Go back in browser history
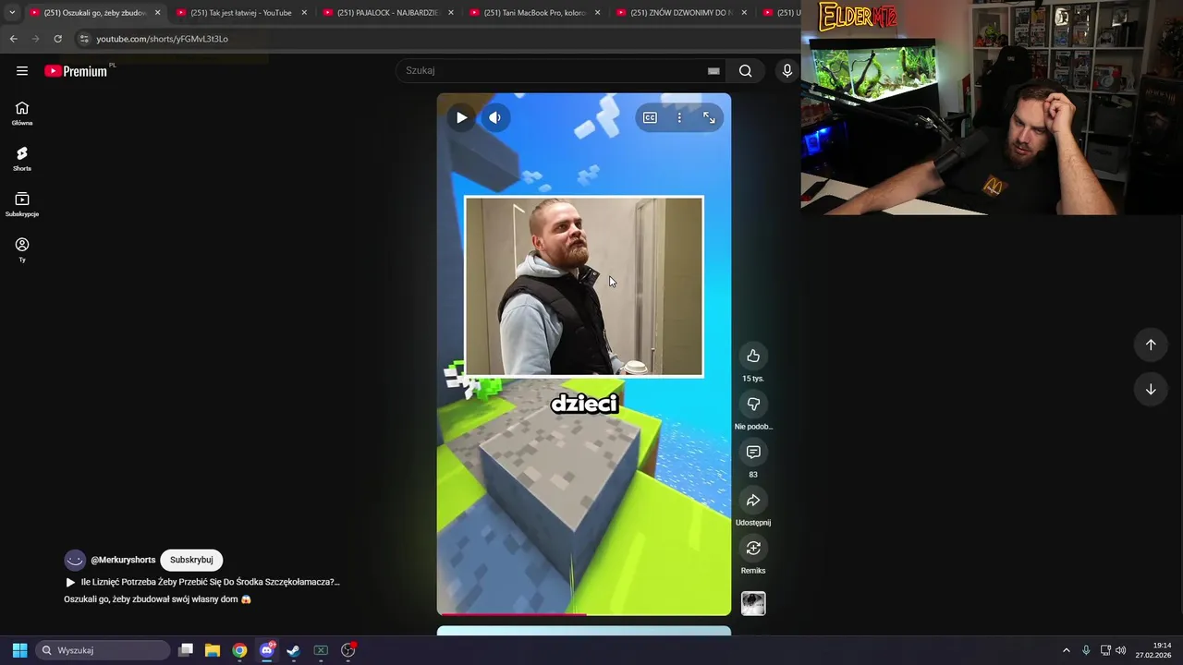 pos(13,39)
